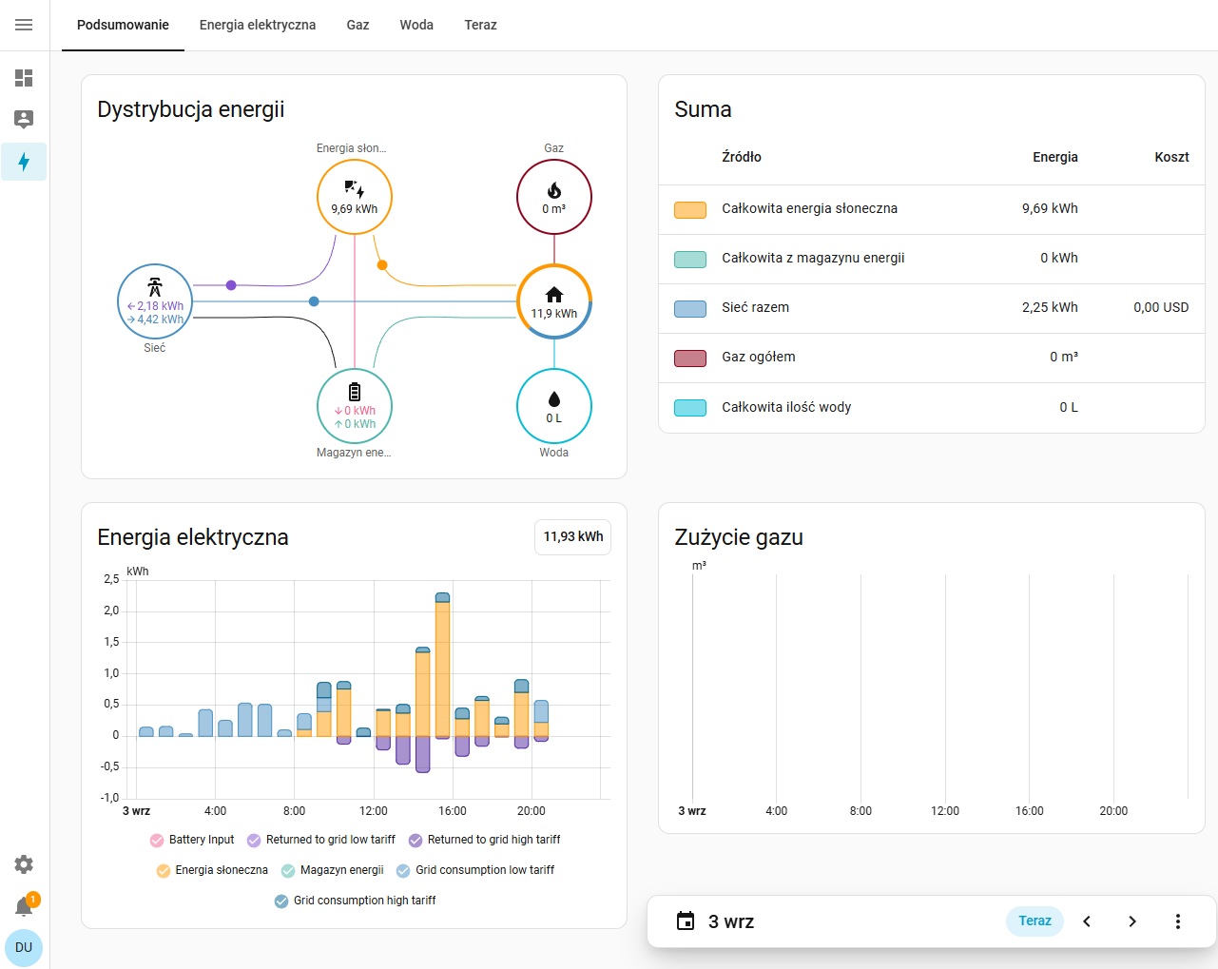The height and width of the screenshot is (969, 1218).
Task: Click the Sieć razem color swatch
Action: (690, 309)
